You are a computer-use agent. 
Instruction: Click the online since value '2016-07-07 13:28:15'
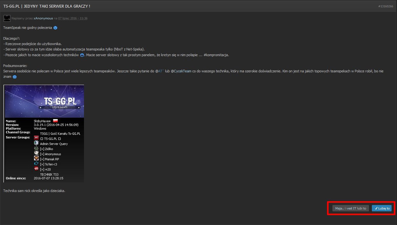48,178
